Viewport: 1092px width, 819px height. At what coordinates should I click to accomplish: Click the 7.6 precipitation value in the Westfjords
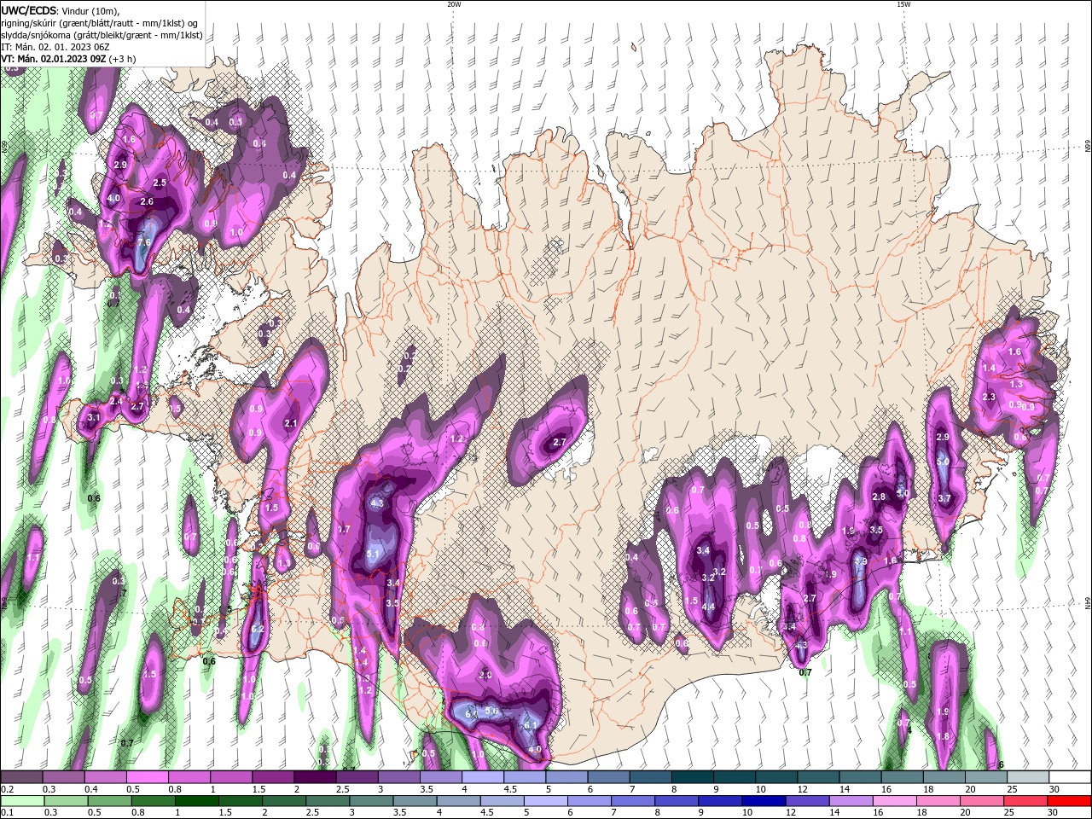click(x=144, y=242)
